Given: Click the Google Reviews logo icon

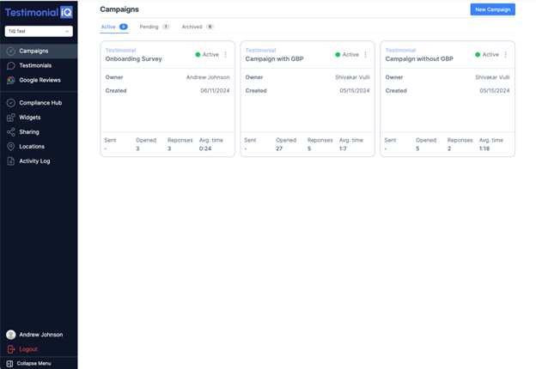Looking at the screenshot, I should [x=11, y=80].
